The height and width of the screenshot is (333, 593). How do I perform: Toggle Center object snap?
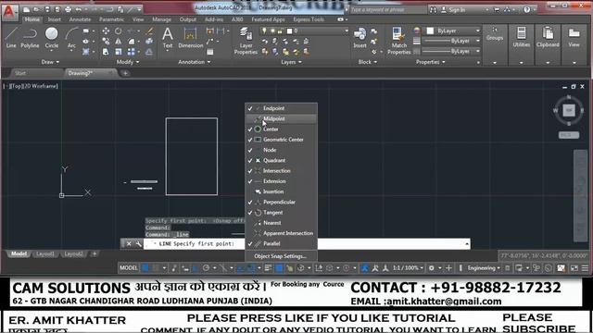pyautogui.click(x=281, y=129)
